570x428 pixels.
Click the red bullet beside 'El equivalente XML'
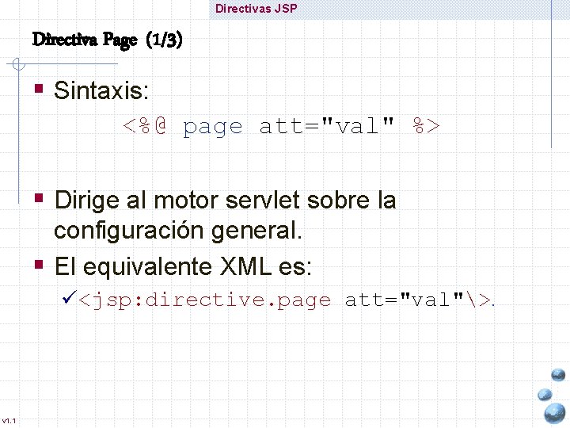click(x=39, y=264)
